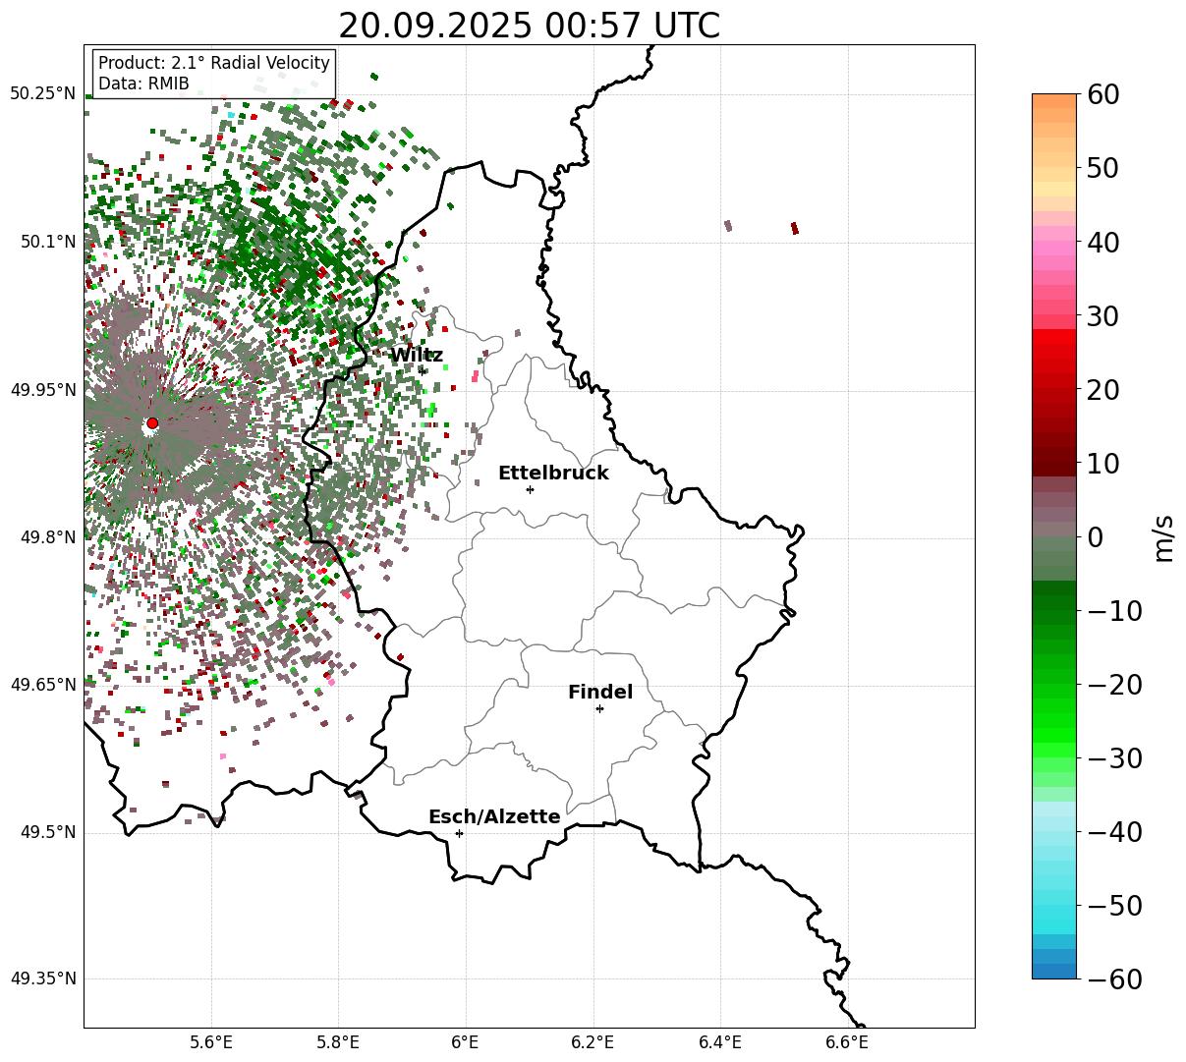Click the isolated dark red echo near 6.5°E
Screen dimensions: 1186x1062
[794, 228]
